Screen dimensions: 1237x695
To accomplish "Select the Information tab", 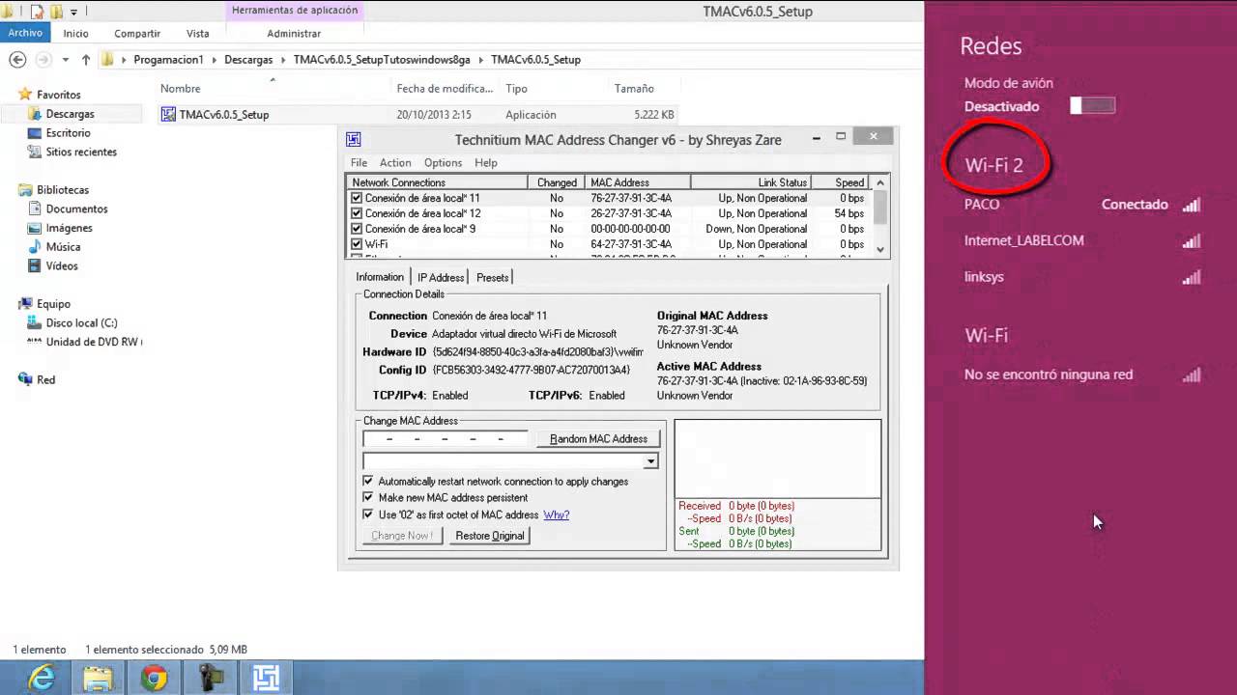I will (380, 276).
